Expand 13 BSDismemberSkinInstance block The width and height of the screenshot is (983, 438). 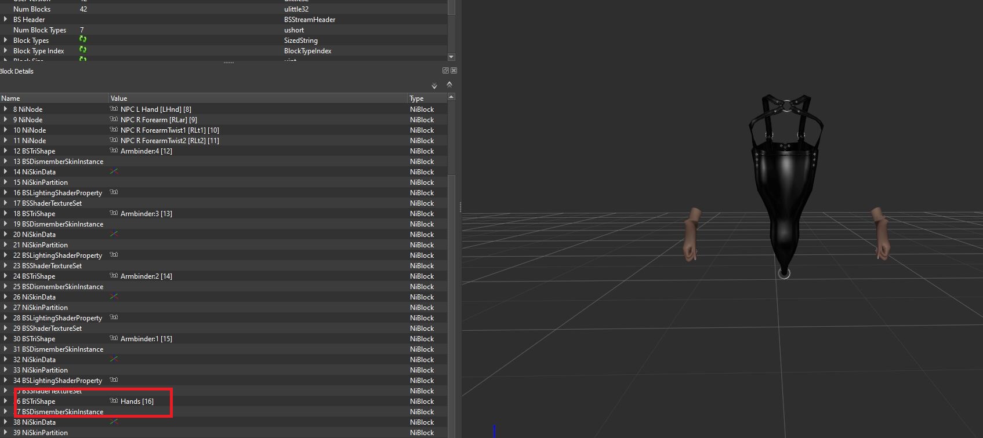tap(6, 161)
